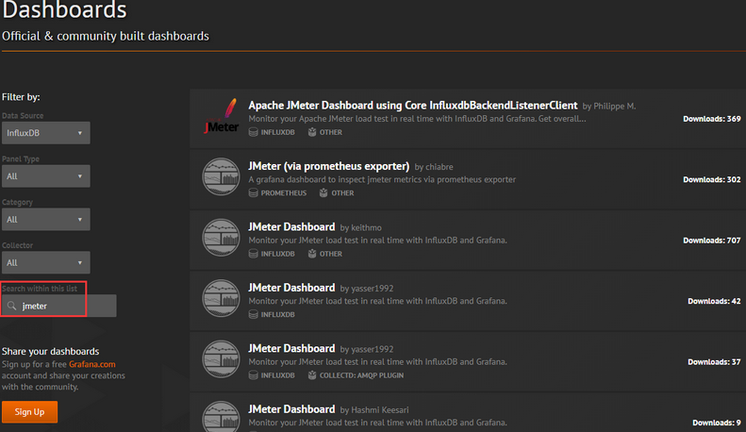Open JMeter Dashboard by yasser1992 with 42 downloads
746x432 pixels.
coord(291,288)
